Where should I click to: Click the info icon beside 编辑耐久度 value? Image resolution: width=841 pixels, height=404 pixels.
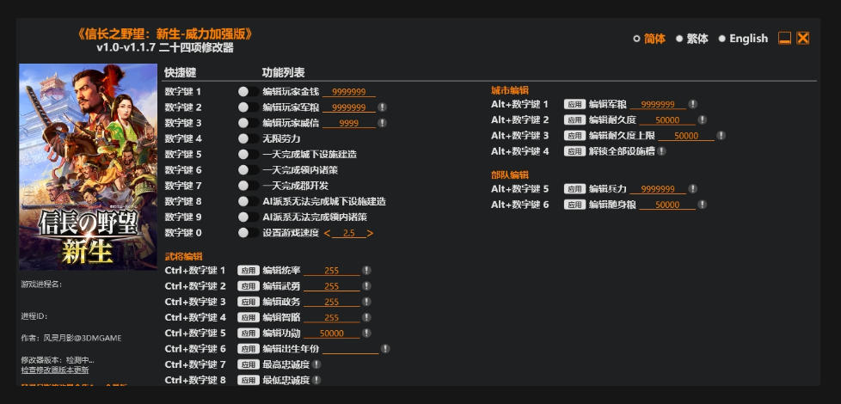[702, 119]
